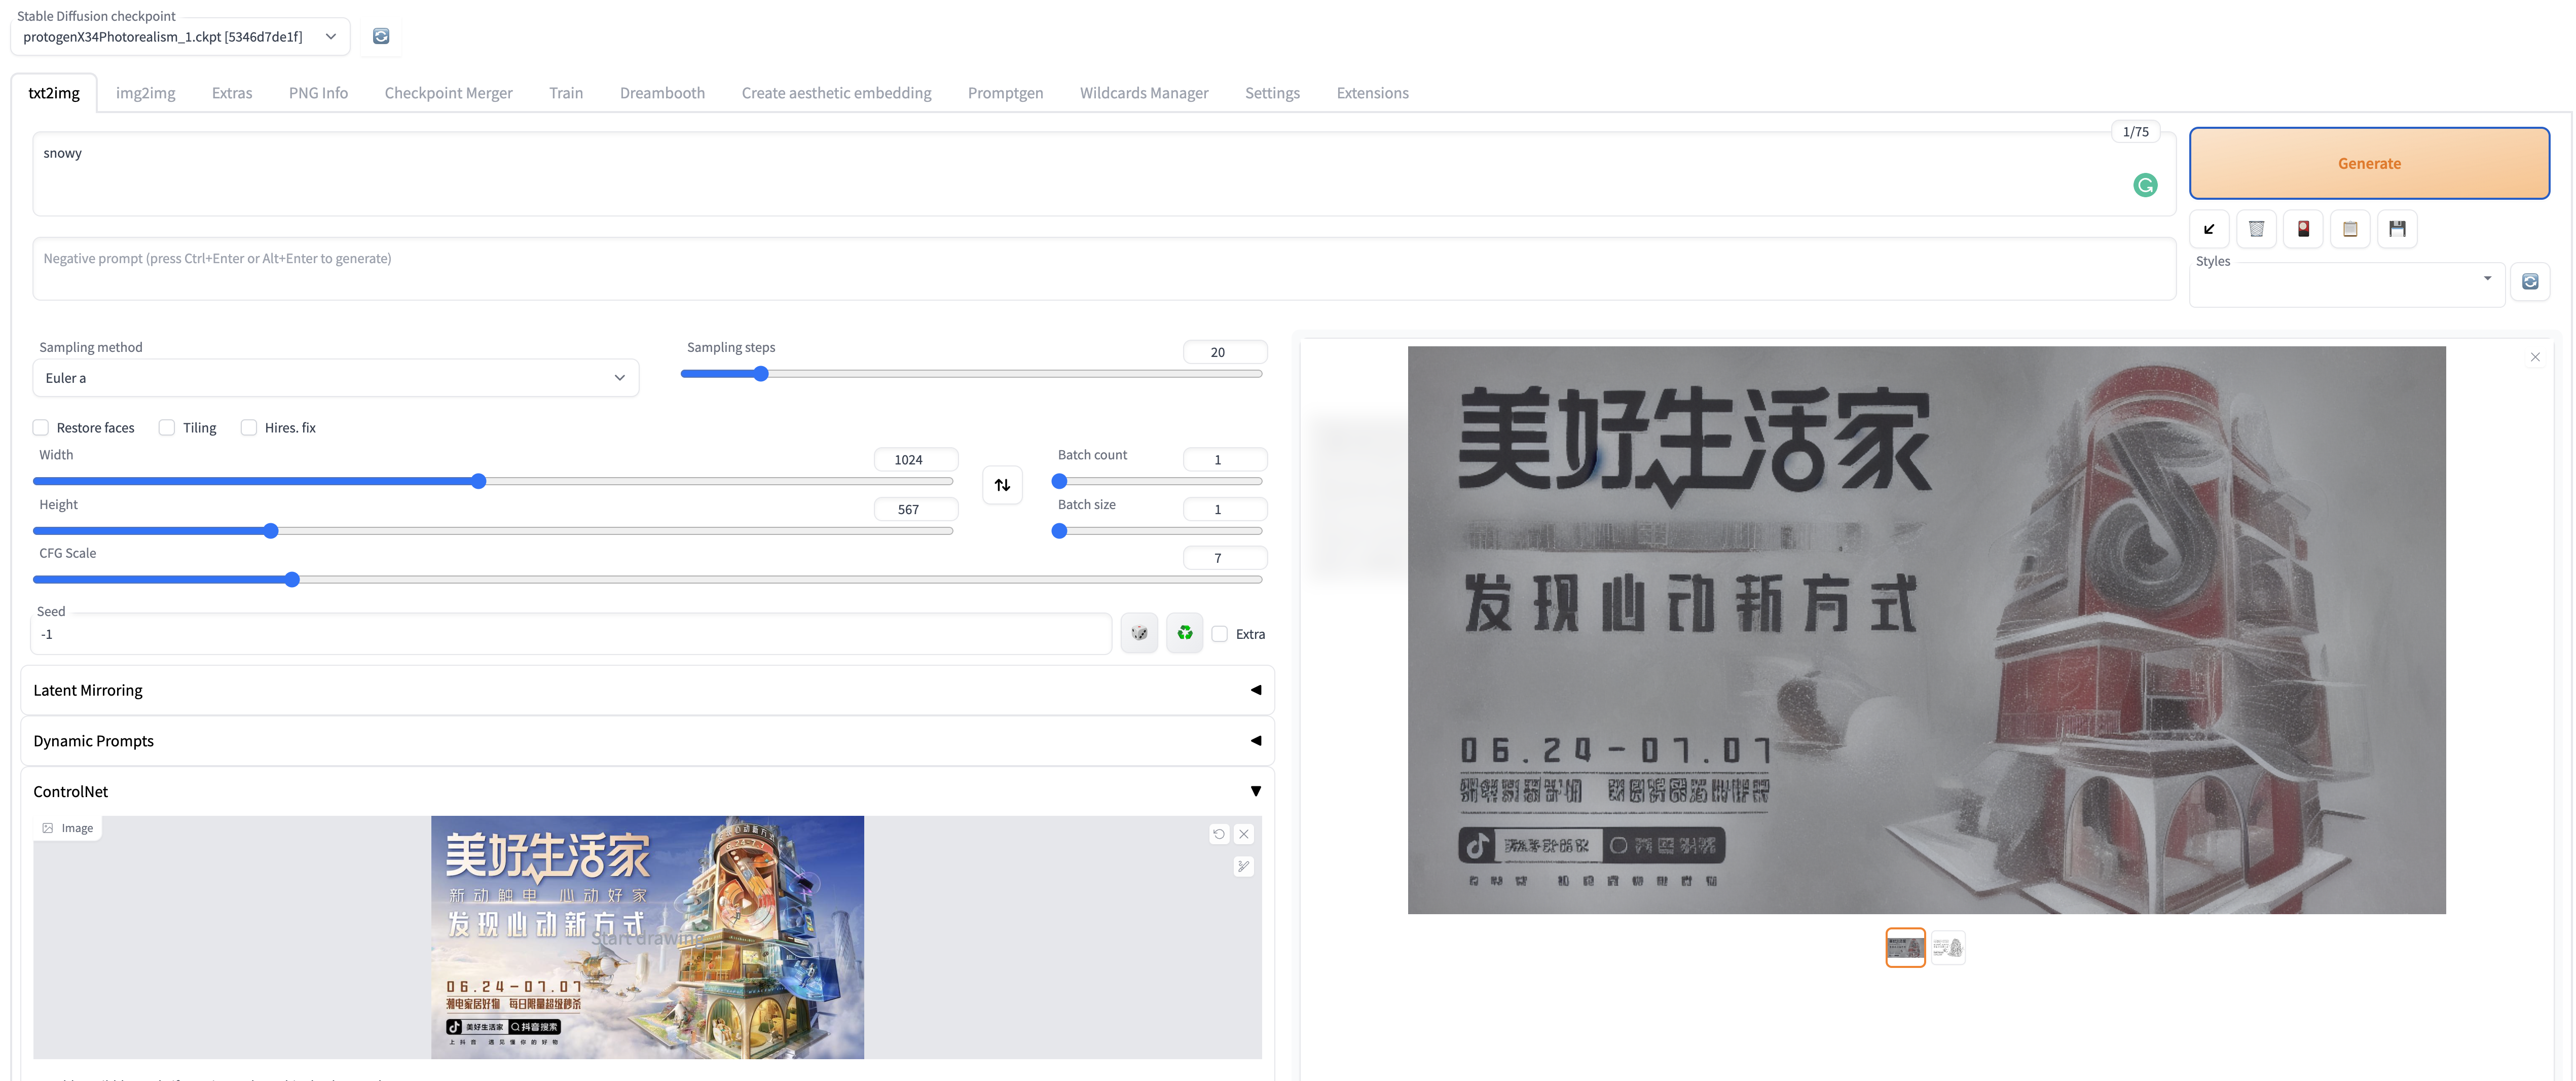Click the arrow icon to read last generation parameters
2576x1081 pixels.
coord(2209,229)
